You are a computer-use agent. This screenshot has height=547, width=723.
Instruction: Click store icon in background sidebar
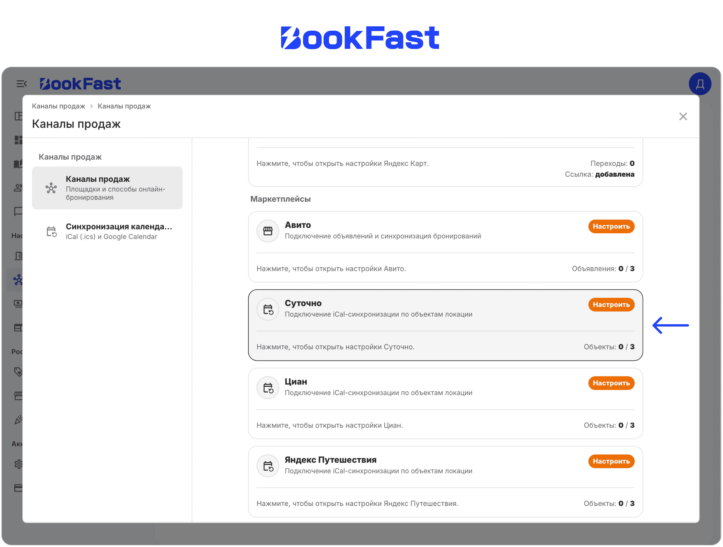coord(18,396)
